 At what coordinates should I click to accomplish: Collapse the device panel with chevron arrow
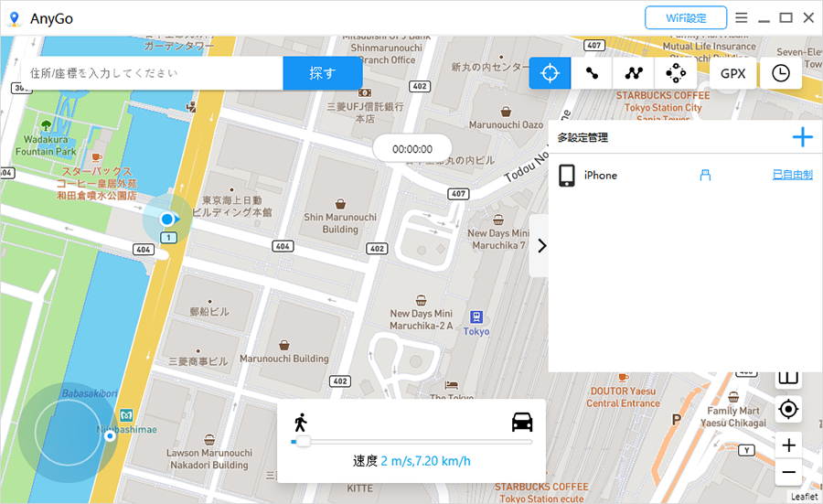(540, 245)
